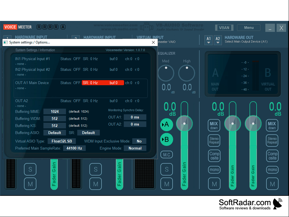The width and height of the screenshot is (289, 217).
Task: Click the A/B output level meter display
Action: click(x=243, y=74)
